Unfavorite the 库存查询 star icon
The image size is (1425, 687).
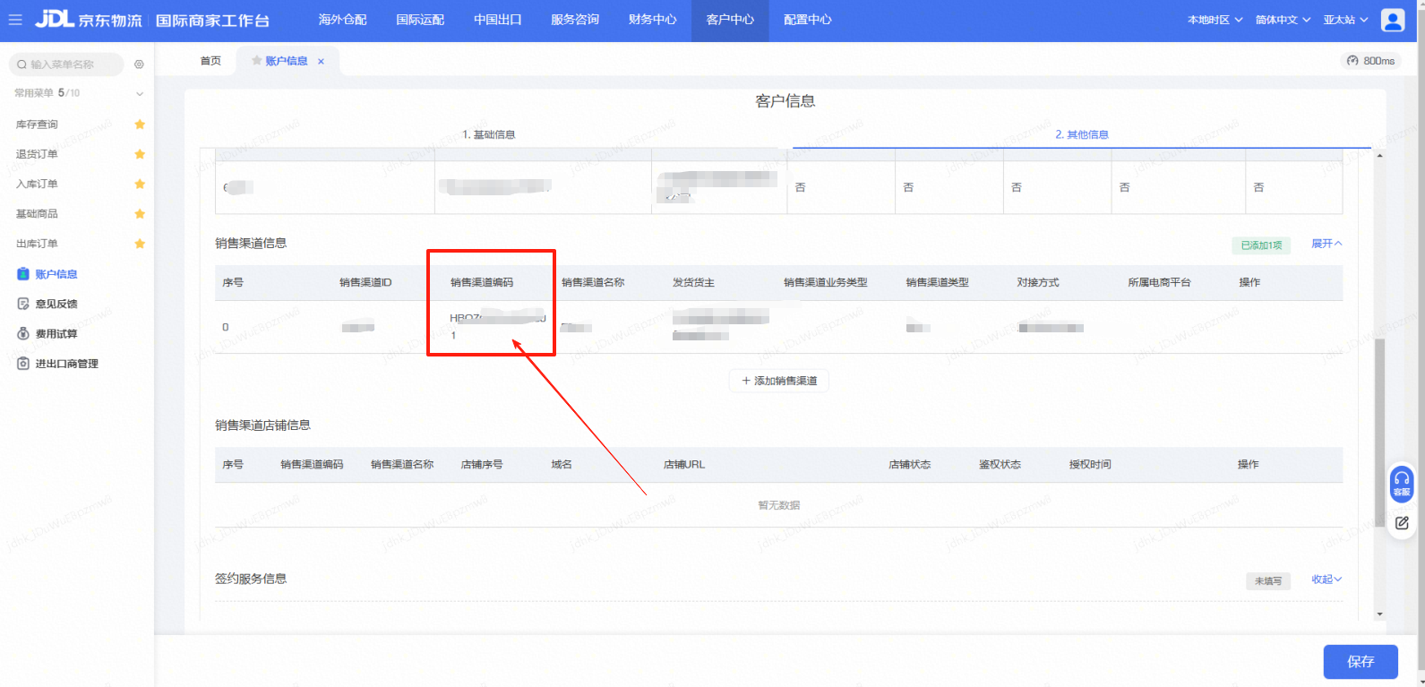click(140, 125)
